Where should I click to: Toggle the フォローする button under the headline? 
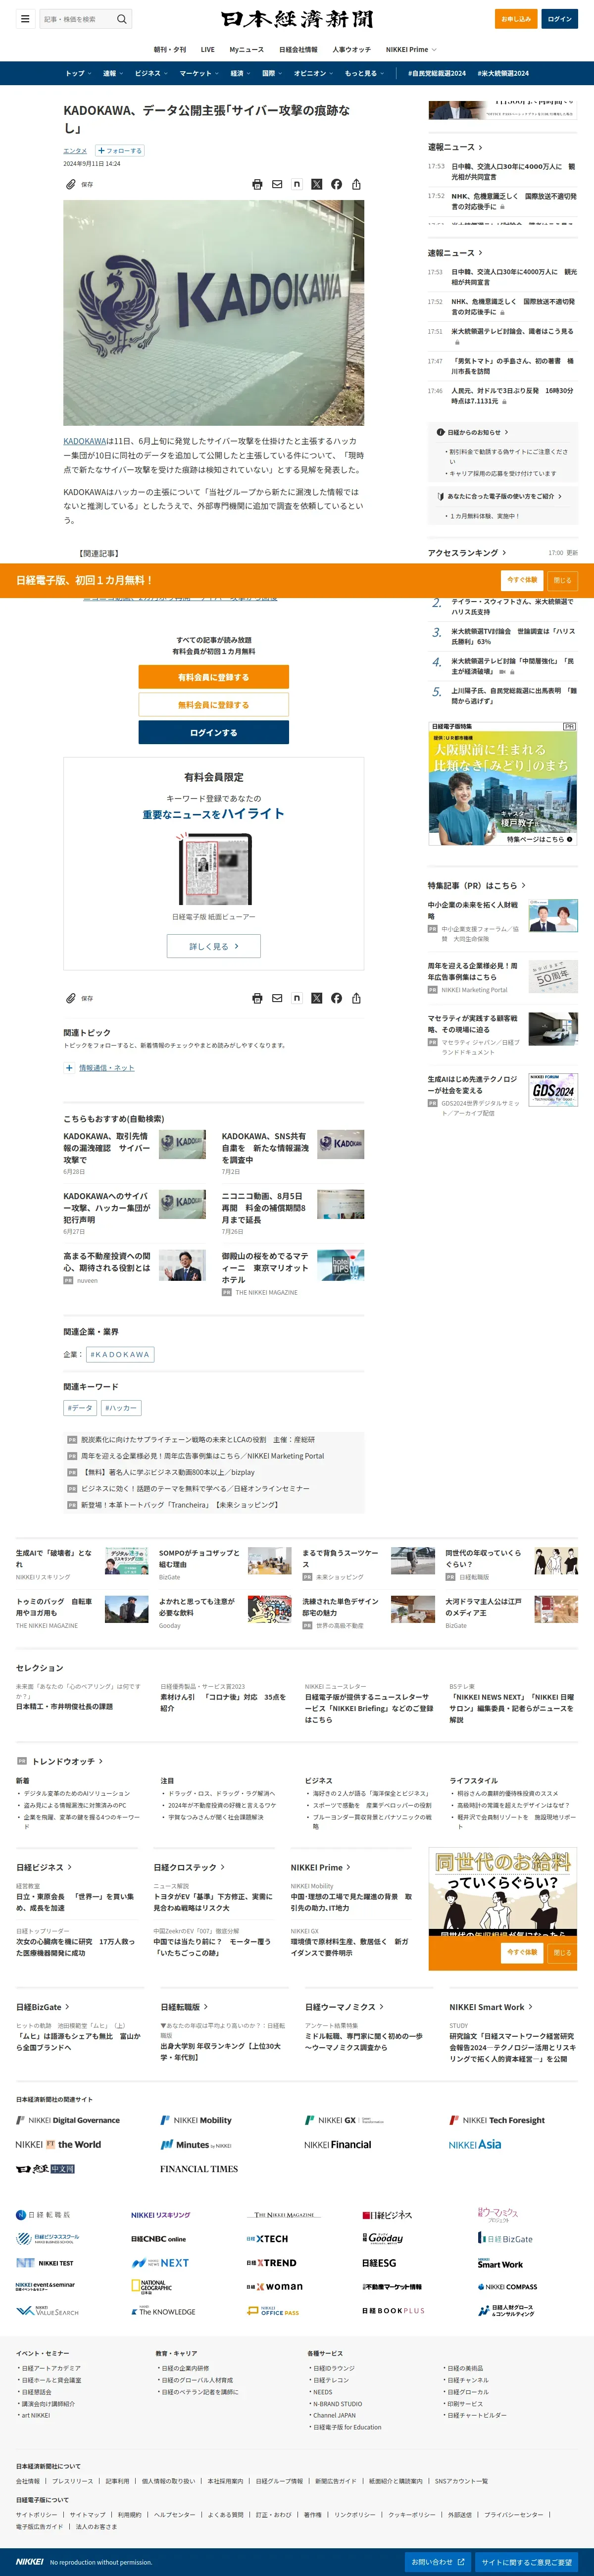pyautogui.click(x=120, y=151)
